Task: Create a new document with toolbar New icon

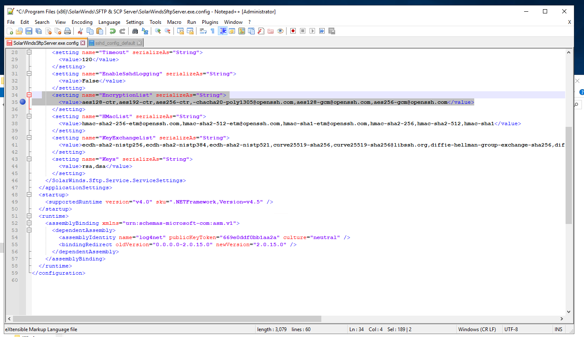Action: point(10,31)
